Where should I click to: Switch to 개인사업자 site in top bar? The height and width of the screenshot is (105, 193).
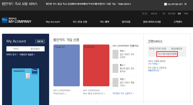coord(172,13)
